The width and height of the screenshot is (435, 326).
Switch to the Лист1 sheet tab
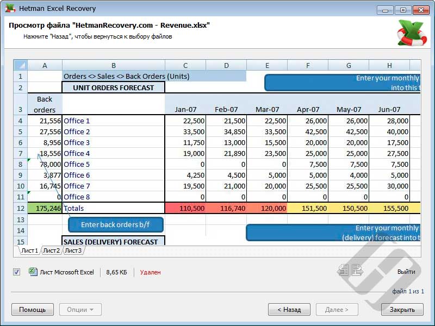click(29, 250)
